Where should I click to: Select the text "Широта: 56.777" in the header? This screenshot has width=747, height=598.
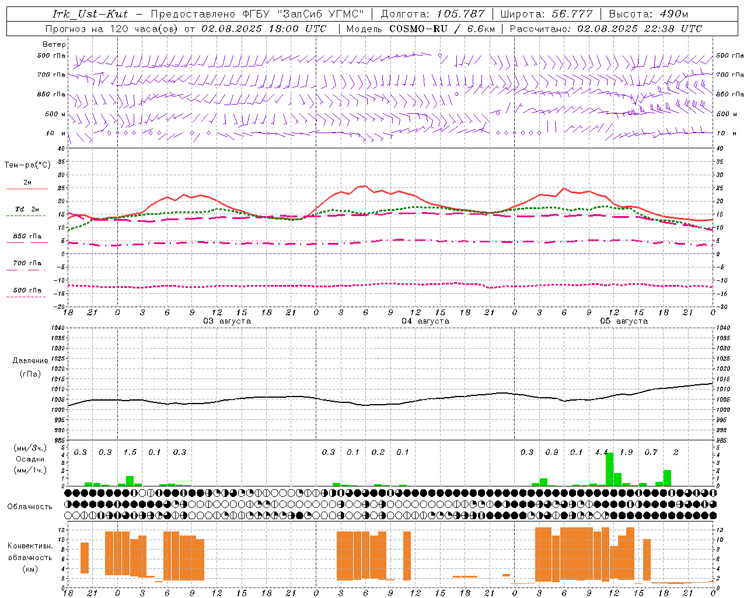[546, 14]
